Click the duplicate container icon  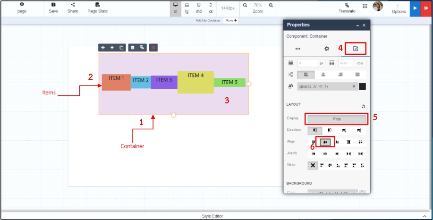coord(121,48)
